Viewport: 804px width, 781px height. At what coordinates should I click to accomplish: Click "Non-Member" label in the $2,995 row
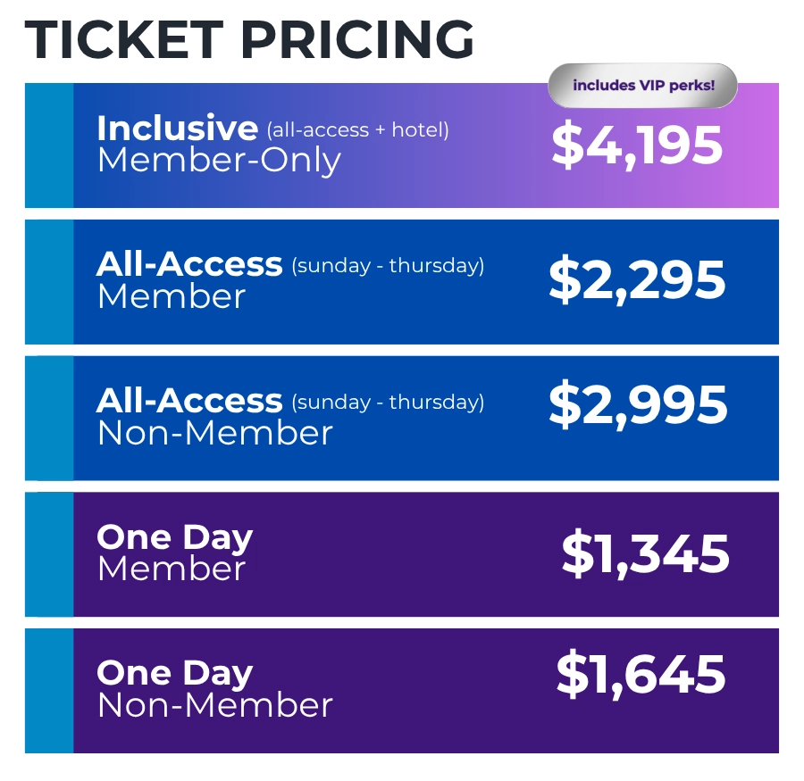[x=214, y=433]
